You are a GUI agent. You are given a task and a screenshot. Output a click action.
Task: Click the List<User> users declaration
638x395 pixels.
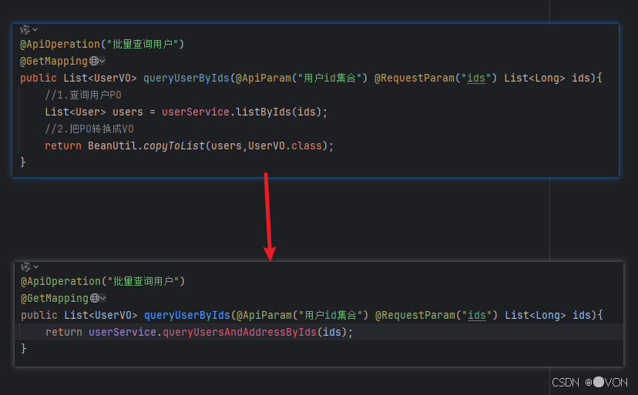pos(94,112)
